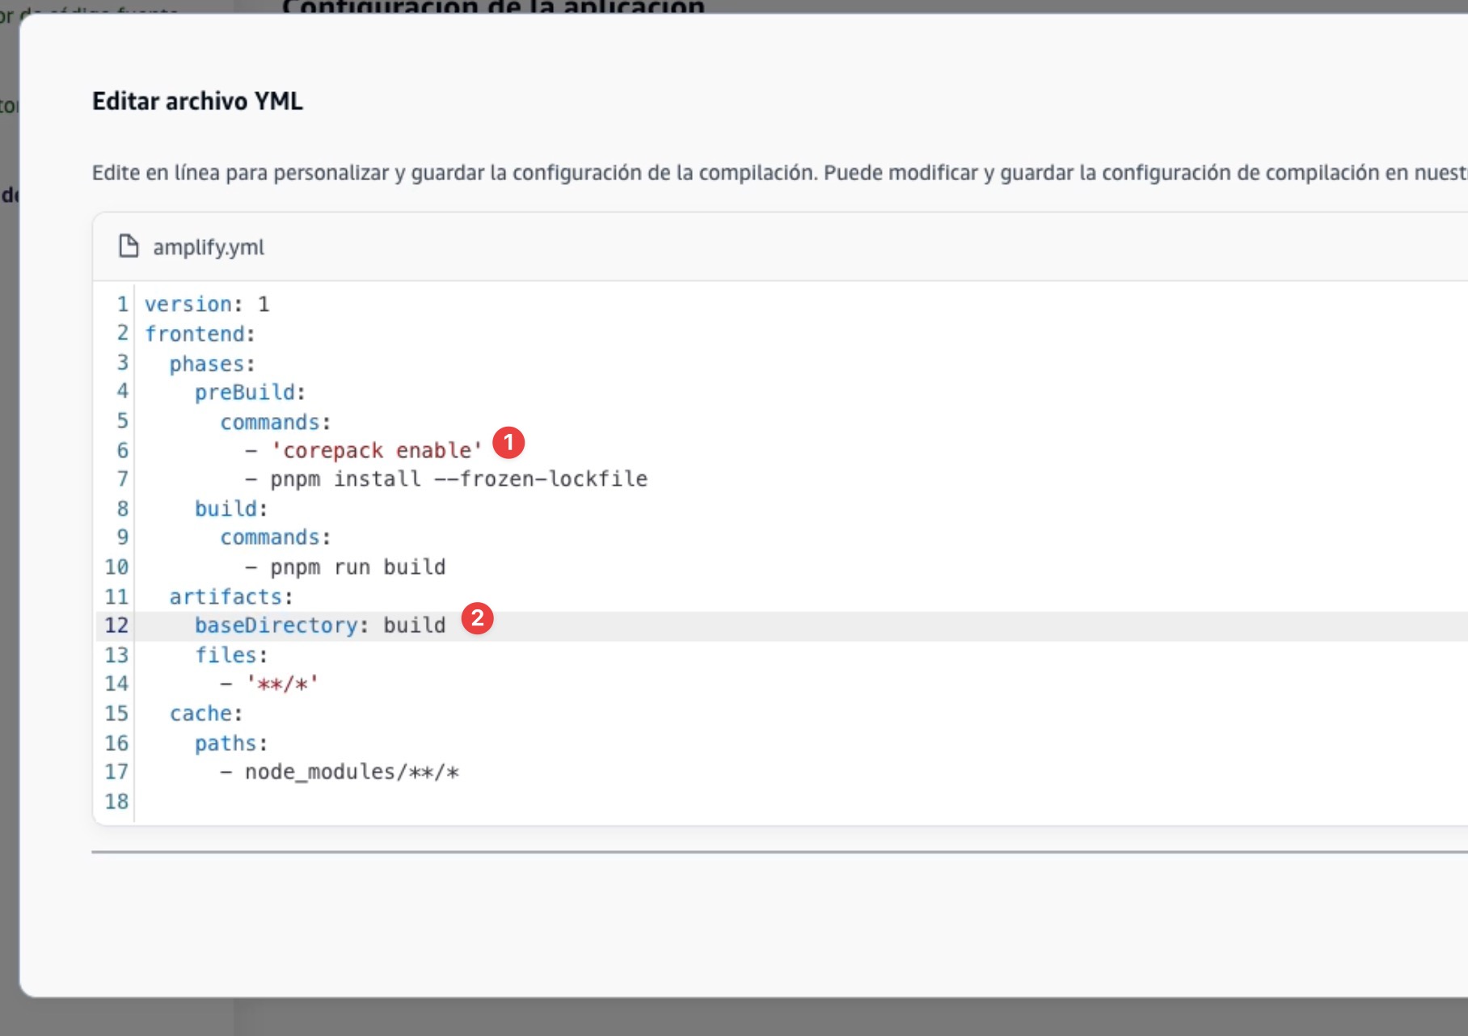Click the 'pnpm install --frozen-lockfile' line
This screenshot has width=1468, height=1036.
pyautogui.click(x=446, y=479)
